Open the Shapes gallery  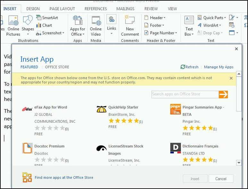pyautogui.click(x=28, y=25)
